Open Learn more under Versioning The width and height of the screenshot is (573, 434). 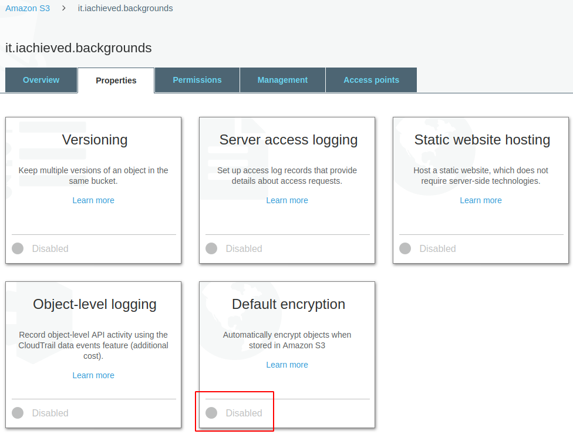tap(93, 200)
